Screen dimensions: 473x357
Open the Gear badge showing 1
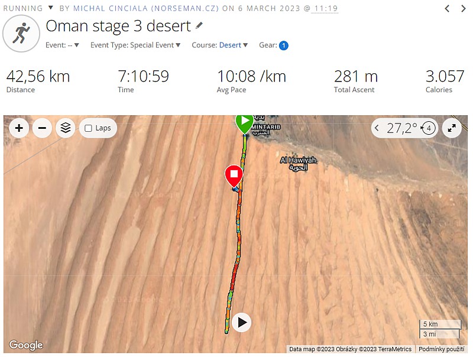click(x=284, y=46)
